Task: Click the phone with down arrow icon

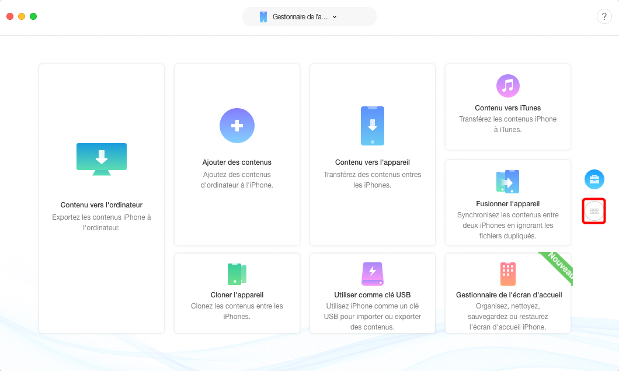Action: pyautogui.click(x=372, y=126)
